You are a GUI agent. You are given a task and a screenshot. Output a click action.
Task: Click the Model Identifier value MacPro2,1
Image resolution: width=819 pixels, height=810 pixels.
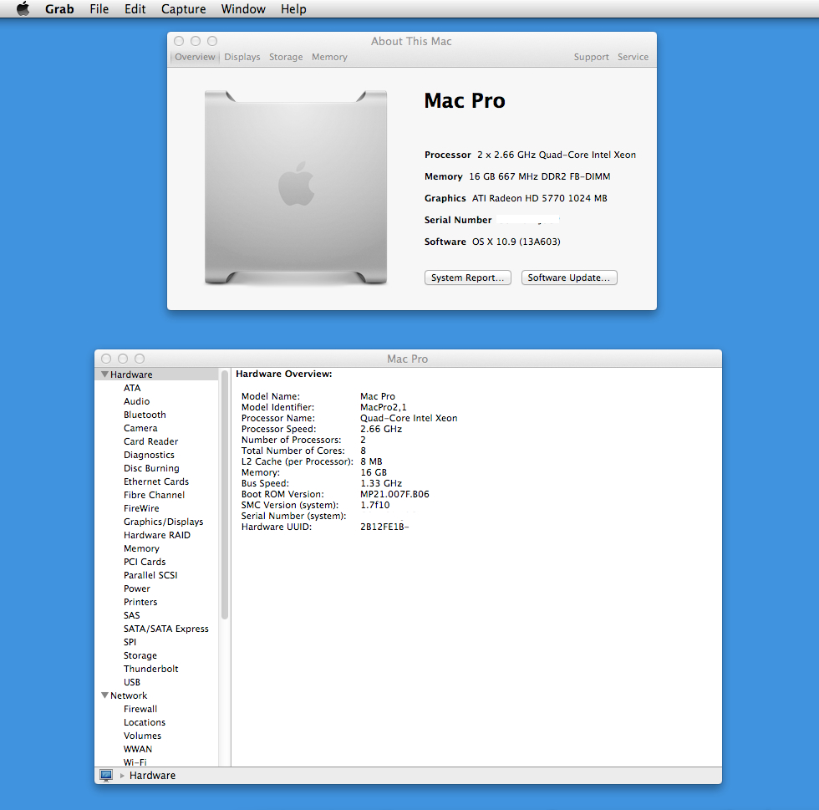pyautogui.click(x=384, y=407)
